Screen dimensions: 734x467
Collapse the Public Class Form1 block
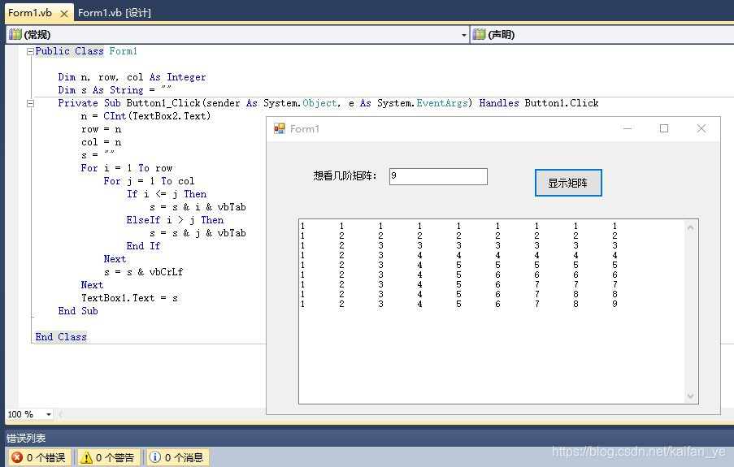(30, 51)
